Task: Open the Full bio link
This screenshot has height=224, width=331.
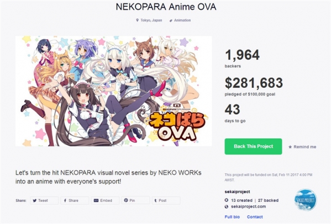Action: click(x=232, y=217)
